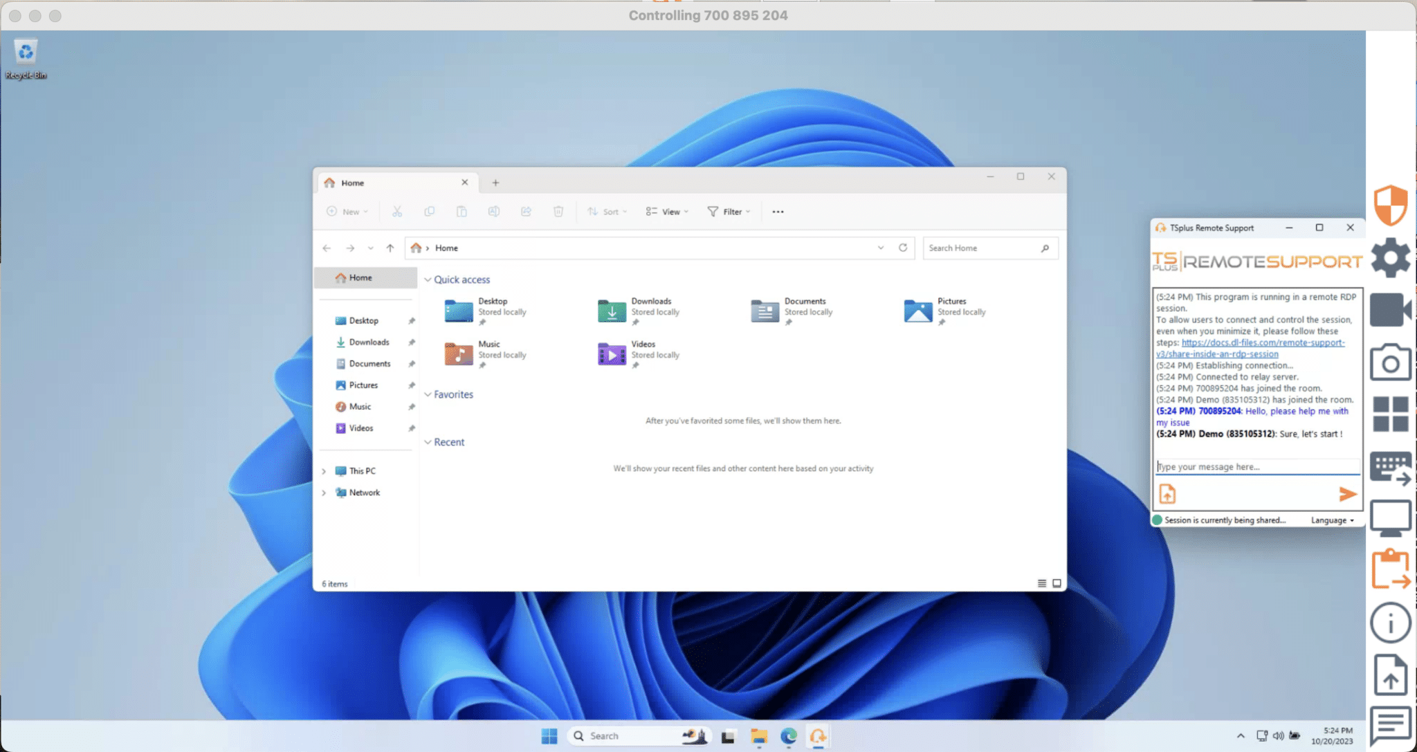Start session recording with the camera icon
The image size is (1417, 752).
coord(1391,310)
